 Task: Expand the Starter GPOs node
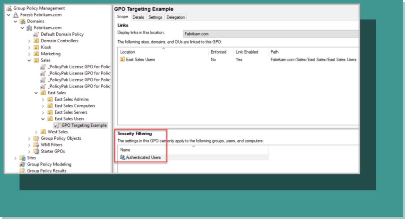pyautogui.click(x=29, y=152)
